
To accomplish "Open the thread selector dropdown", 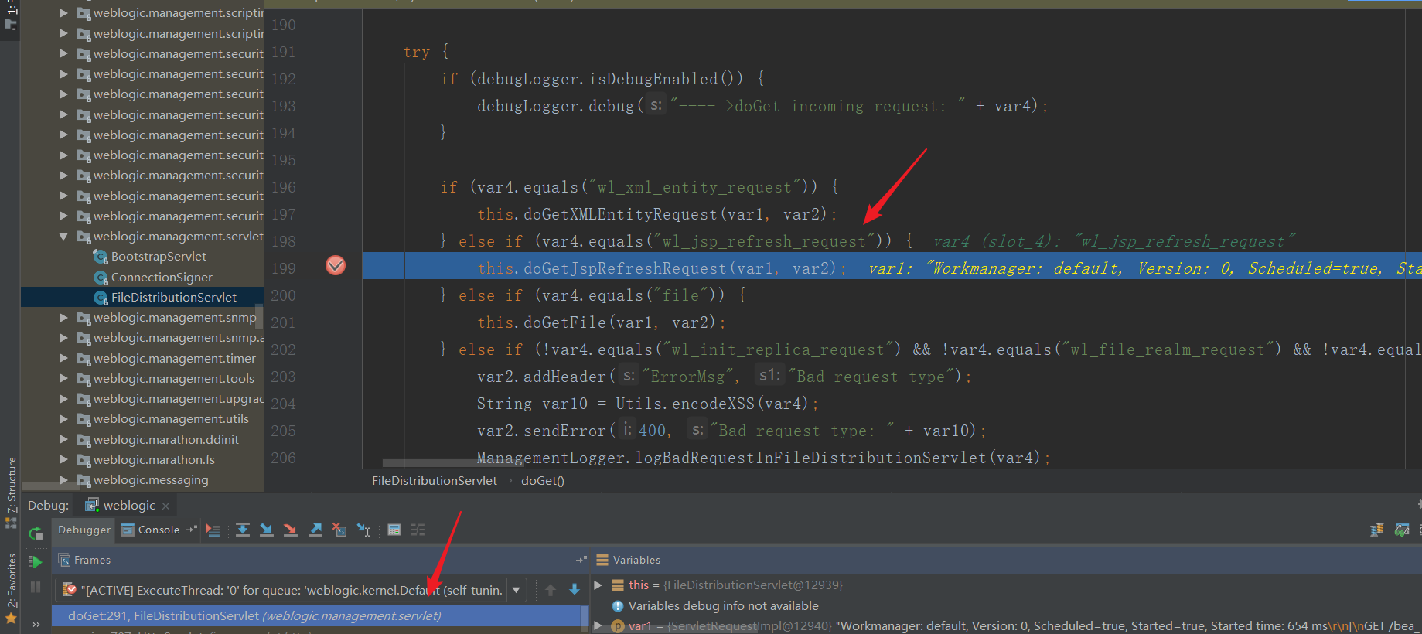I will click(516, 590).
